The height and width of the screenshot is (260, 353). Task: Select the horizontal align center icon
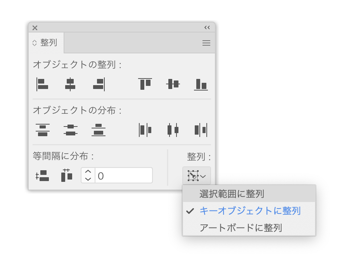point(70,84)
